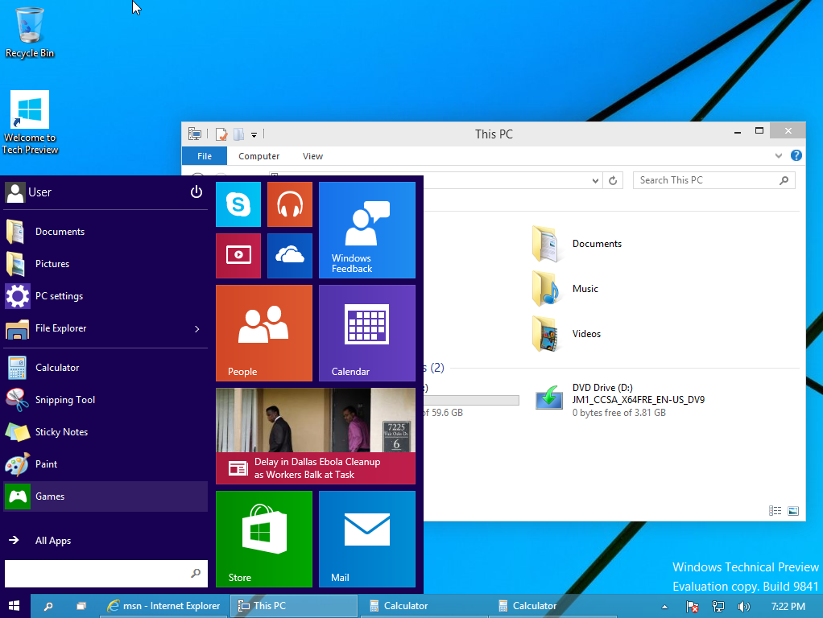The image size is (823, 618).
Task: Select Recycle Bin desktop icon
Action: click(30, 33)
